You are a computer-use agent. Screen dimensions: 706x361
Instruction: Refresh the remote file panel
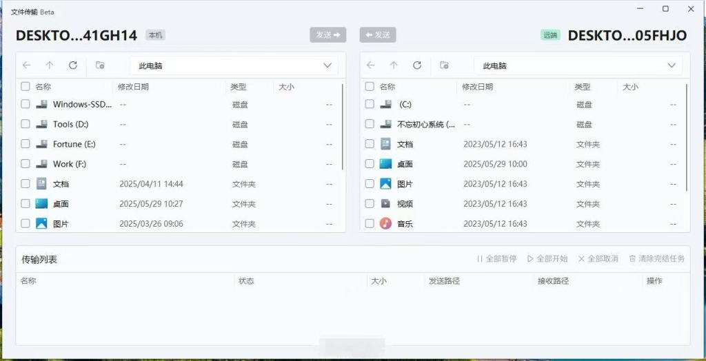click(417, 65)
